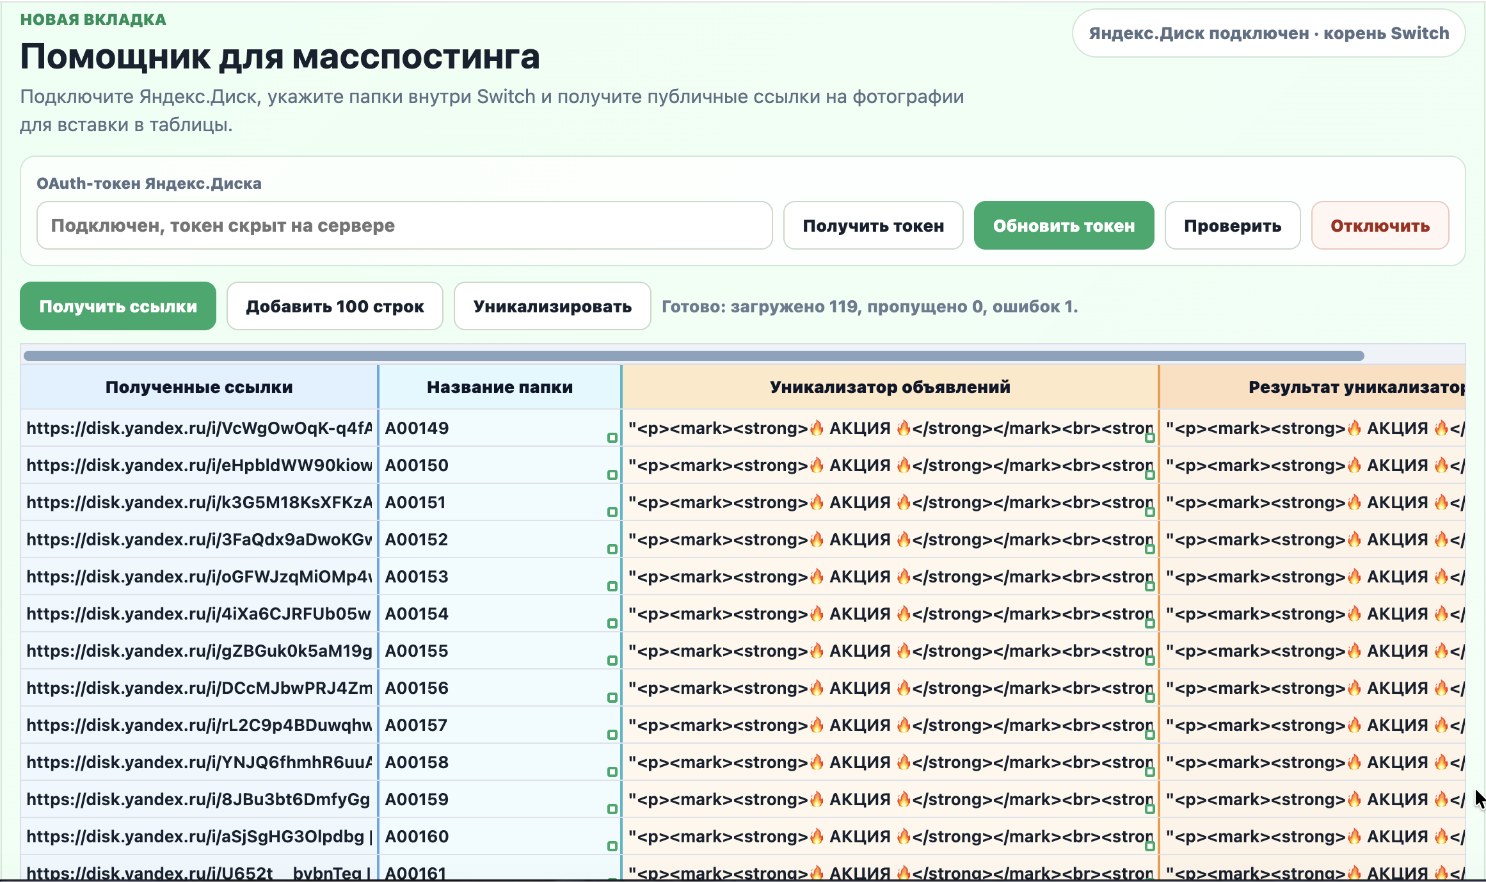Viewport: 1486px width, 882px height.
Task: Select link cell starting with eHpbldWW90kiow
Action: [199, 465]
